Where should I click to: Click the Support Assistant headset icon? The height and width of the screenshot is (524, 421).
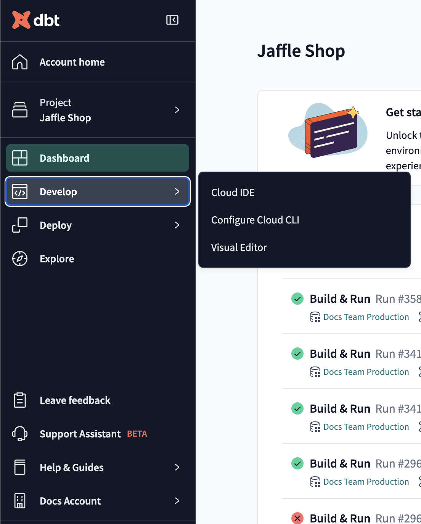click(20, 434)
